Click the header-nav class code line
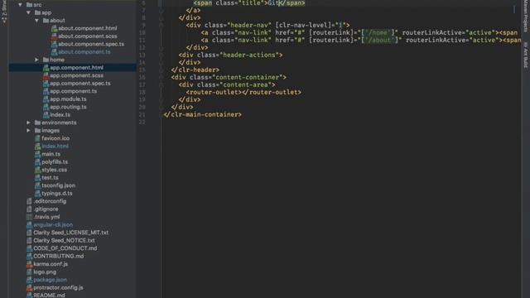Screen dimensions: 530x298 pyautogui.click(x=267, y=26)
